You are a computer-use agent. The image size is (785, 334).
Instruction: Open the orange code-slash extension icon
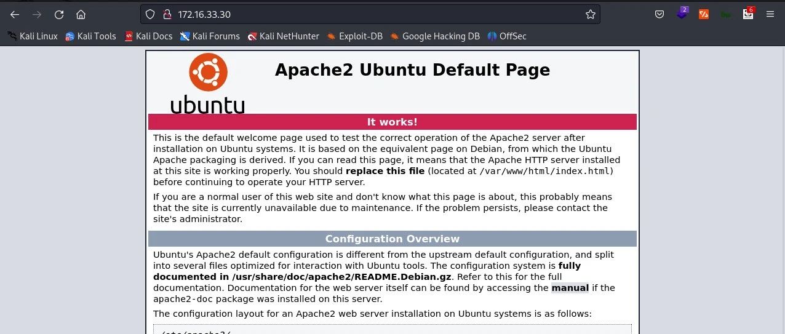click(704, 14)
